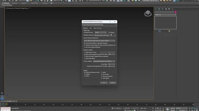The image size is (199, 111).
Task: Step to the next frame
Action: [x=160, y=108]
